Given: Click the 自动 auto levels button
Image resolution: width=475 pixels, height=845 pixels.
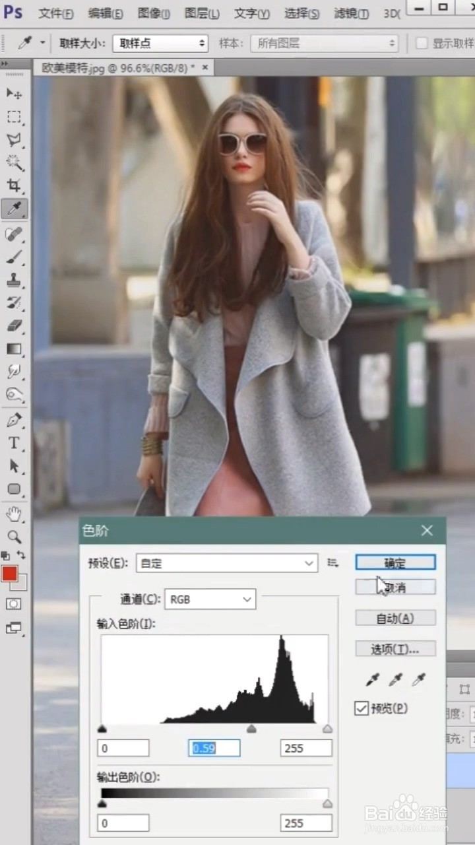Looking at the screenshot, I should (x=395, y=618).
